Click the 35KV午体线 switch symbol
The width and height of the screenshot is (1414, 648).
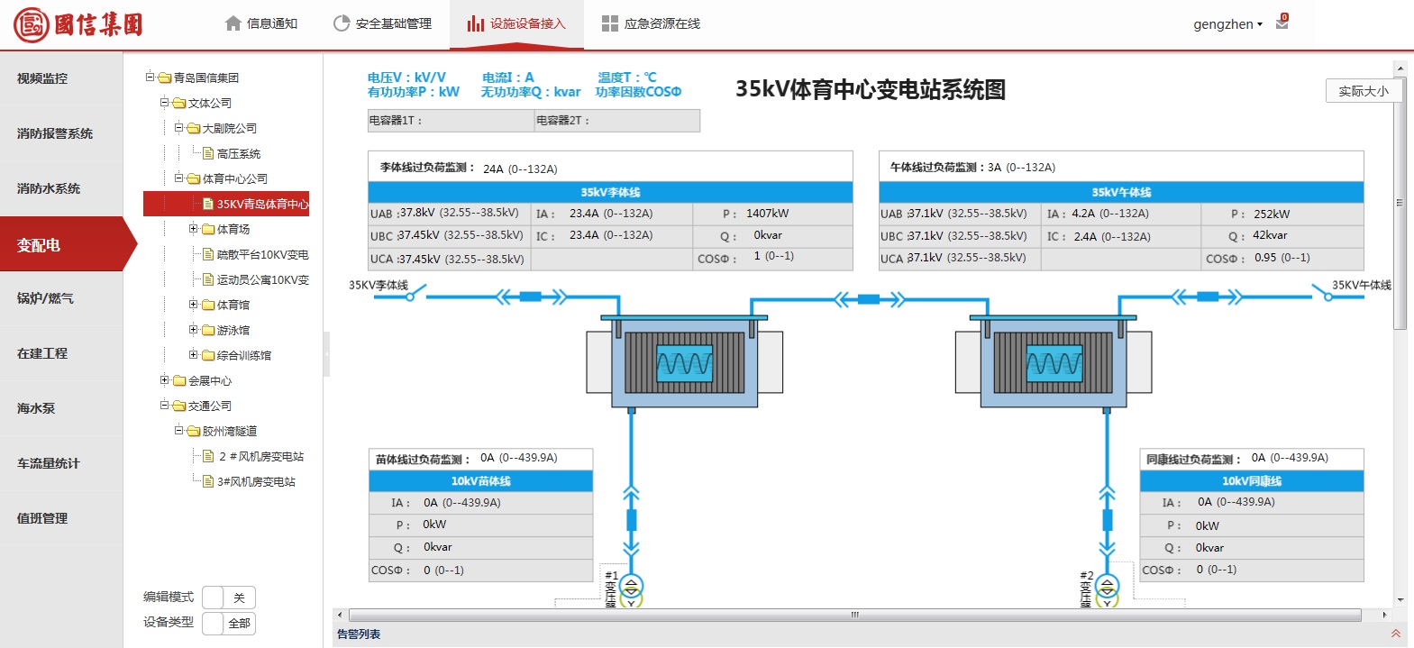1322,294
